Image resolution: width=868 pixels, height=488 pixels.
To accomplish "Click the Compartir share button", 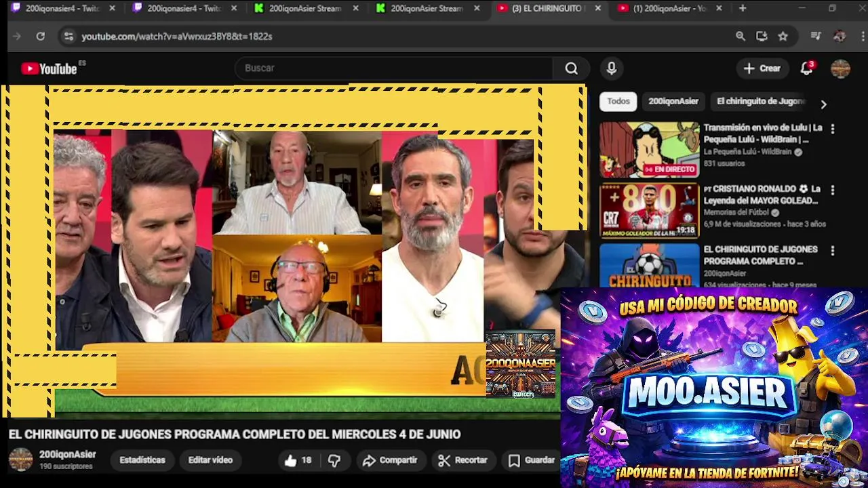I will (x=390, y=460).
